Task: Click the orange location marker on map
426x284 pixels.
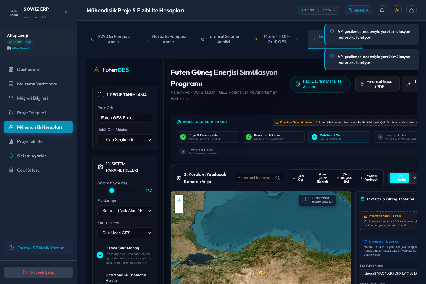Action: click(261, 273)
